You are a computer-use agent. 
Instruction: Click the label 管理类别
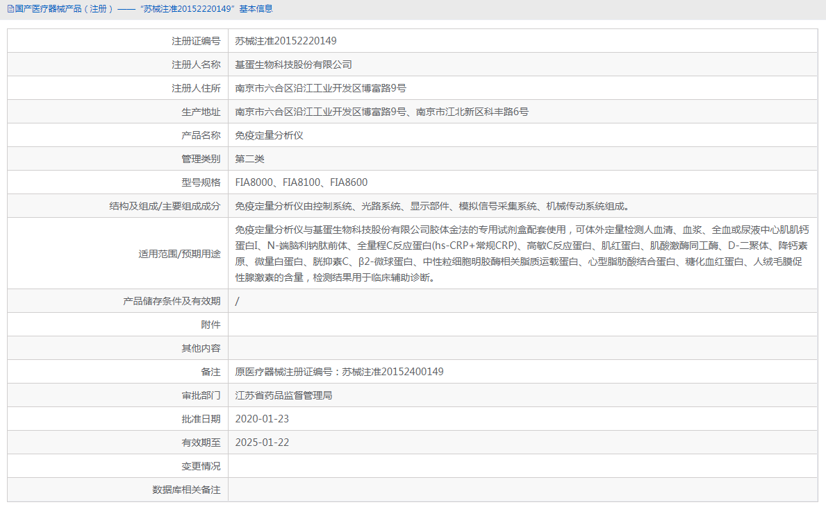(201, 159)
